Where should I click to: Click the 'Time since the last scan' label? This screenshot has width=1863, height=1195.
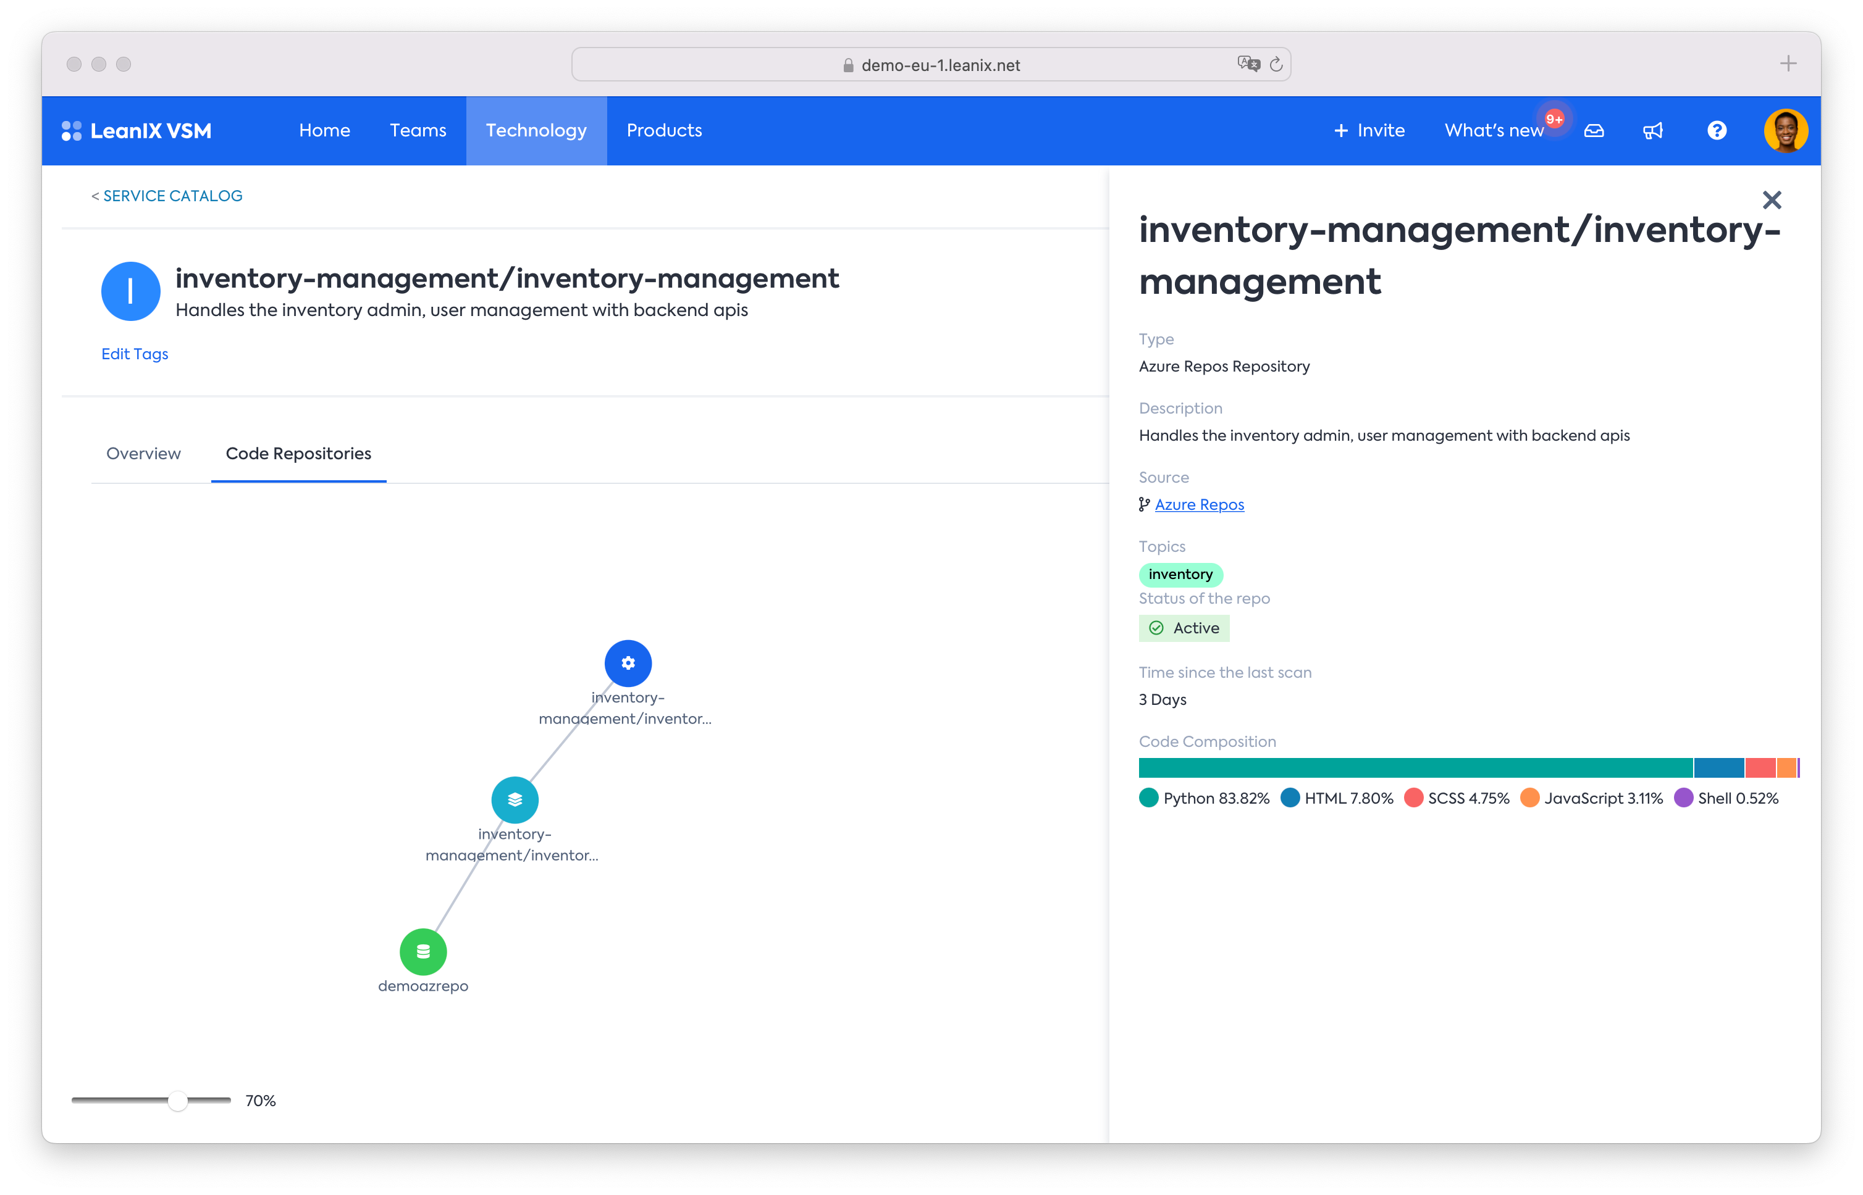(x=1225, y=672)
